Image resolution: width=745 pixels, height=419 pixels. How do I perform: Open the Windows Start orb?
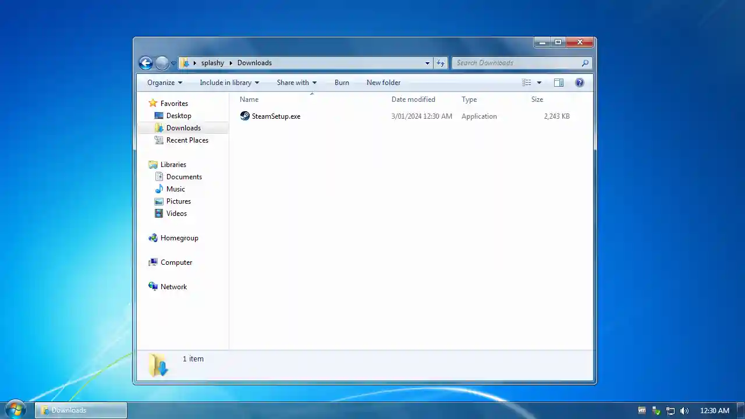point(16,409)
